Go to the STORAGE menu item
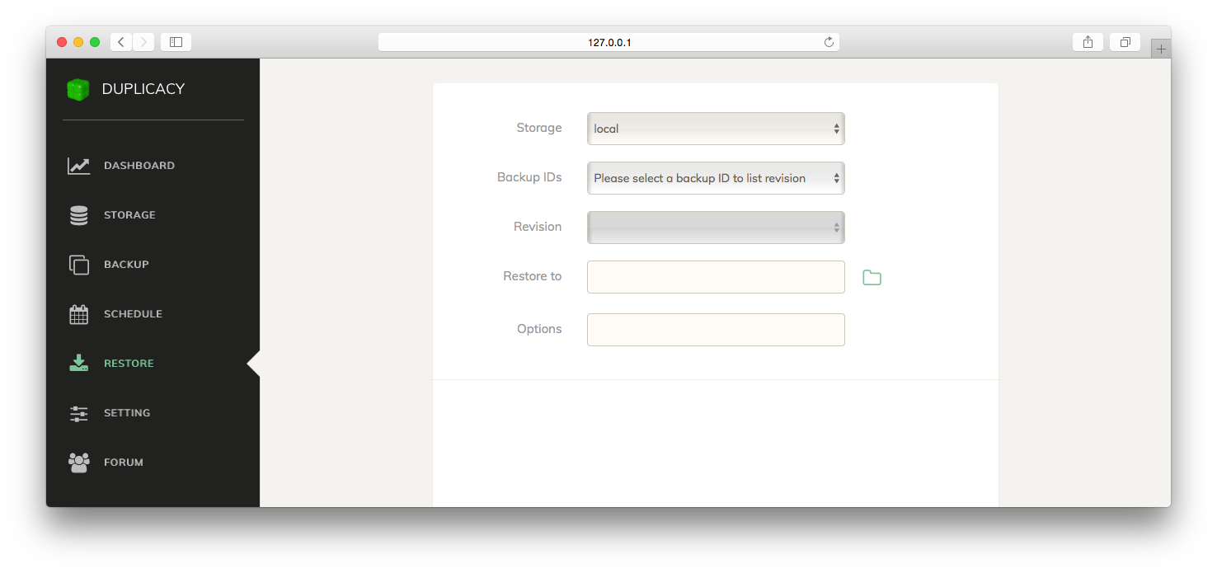1217x573 pixels. [x=129, y=215]
